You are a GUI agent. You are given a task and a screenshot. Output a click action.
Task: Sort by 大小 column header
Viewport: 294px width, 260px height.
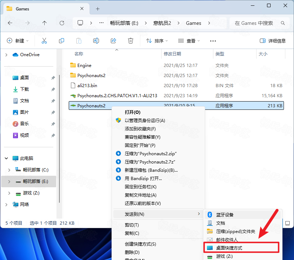pos(271,54)
